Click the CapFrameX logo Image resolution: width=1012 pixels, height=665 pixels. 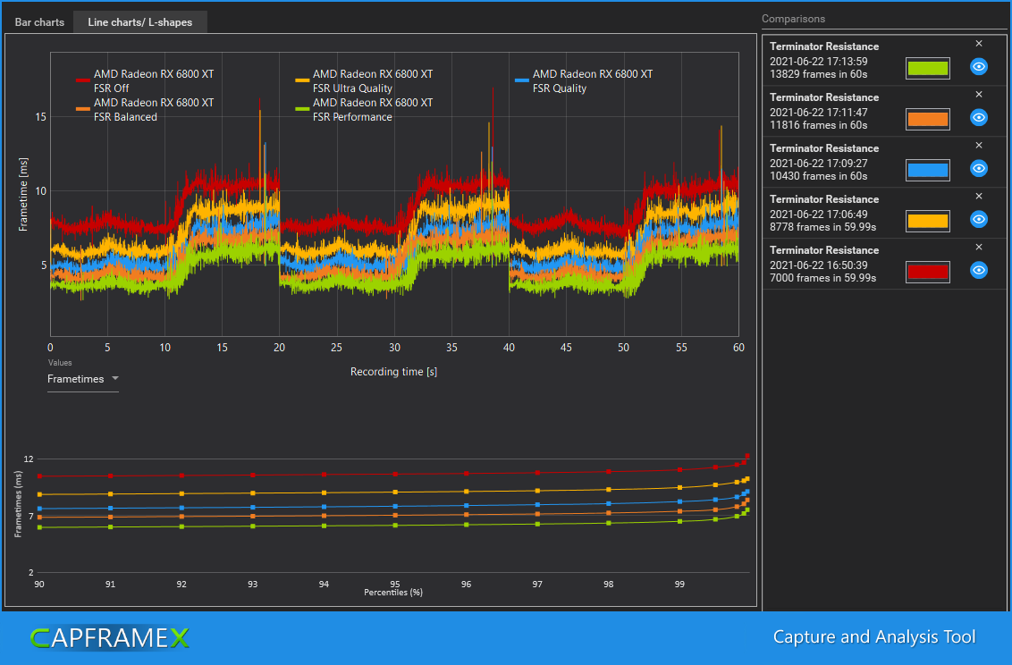click(x=110, y=638)
